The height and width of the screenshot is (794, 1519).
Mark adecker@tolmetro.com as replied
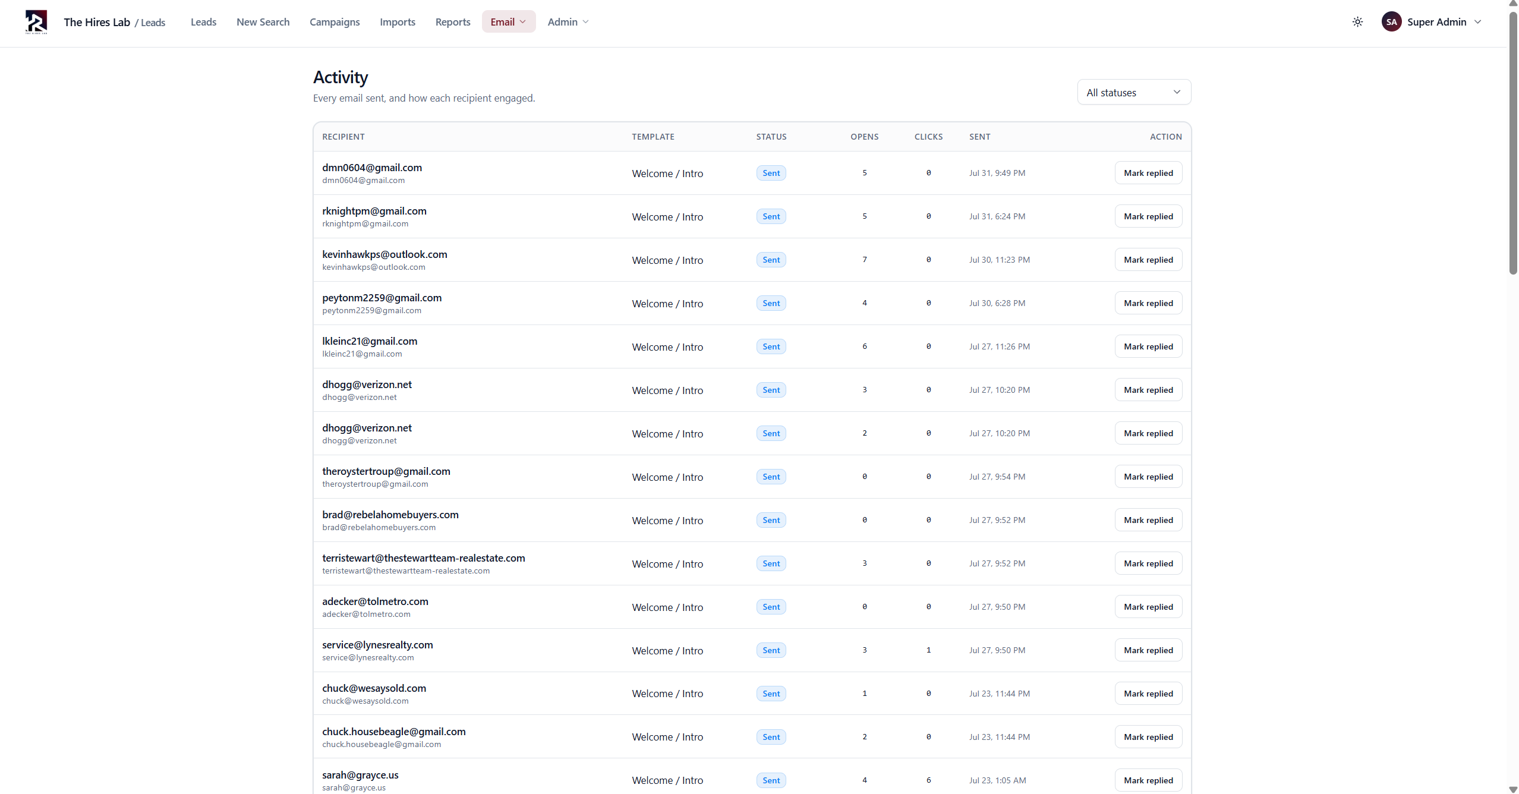(x=1148, y=607)
